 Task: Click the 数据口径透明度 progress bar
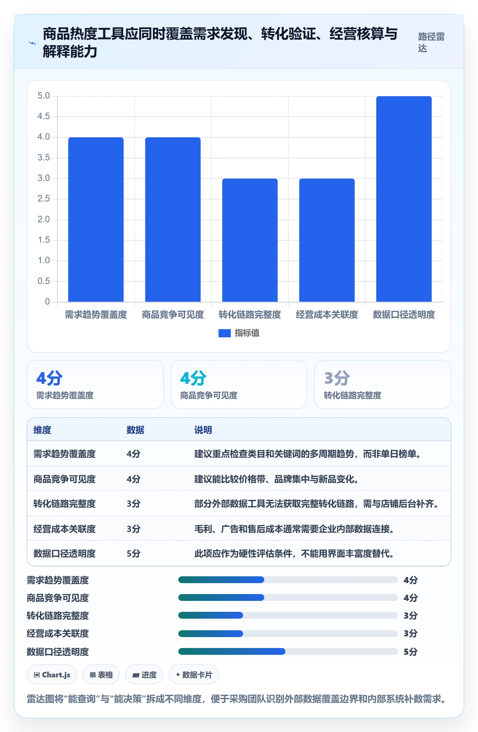(x=288, y=651)
